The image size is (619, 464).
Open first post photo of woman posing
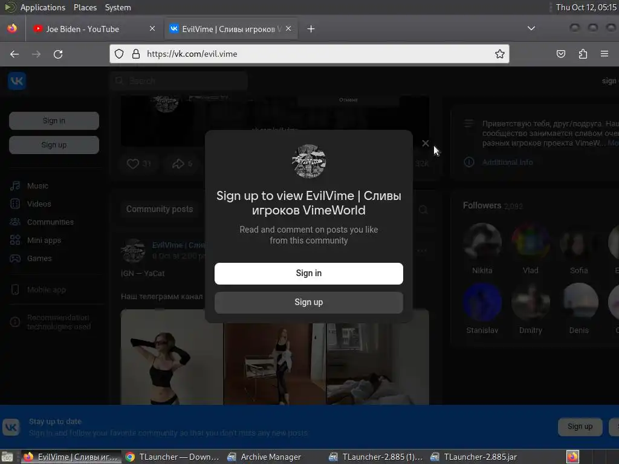pos(172,363)
